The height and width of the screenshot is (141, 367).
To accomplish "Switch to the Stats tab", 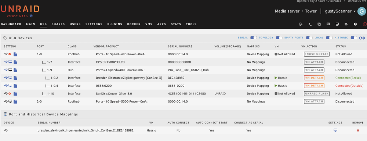I will [x=176, y=24].
